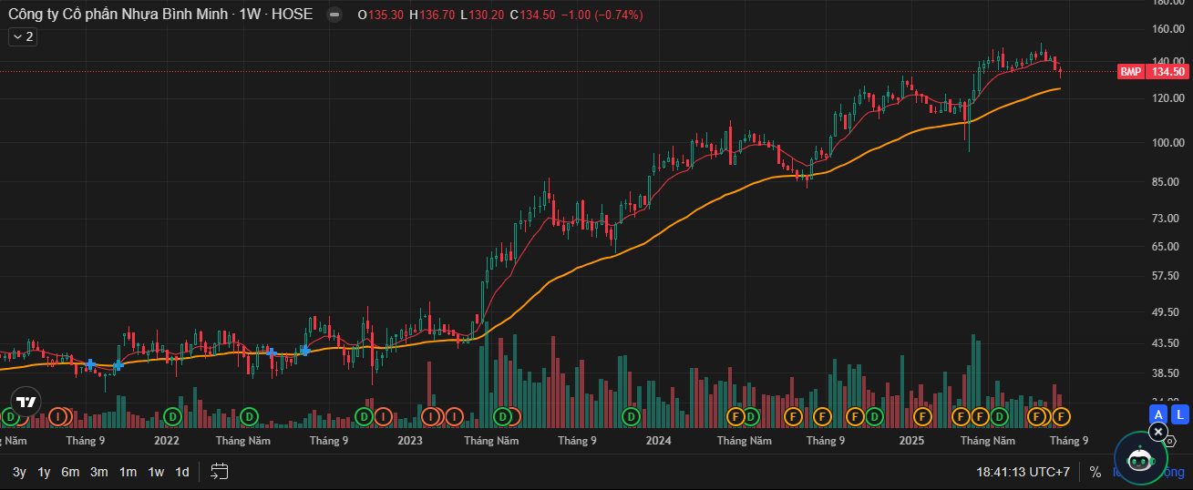Click the TradingView logo icon
1193x490 pixels.
click(x=26, y=403)
